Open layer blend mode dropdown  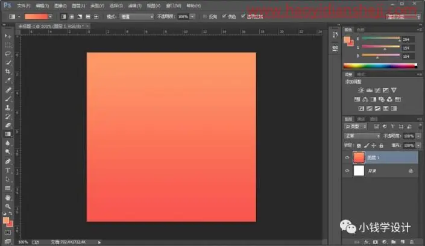tap(362, 136)
